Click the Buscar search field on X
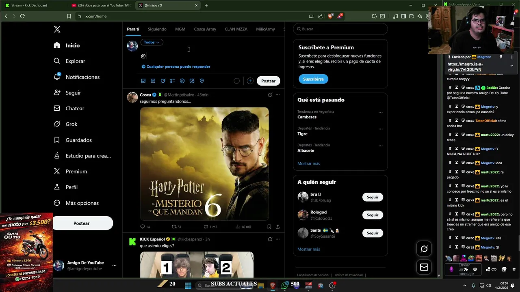Viewport: 520px width, 292px height. (340, 29)
